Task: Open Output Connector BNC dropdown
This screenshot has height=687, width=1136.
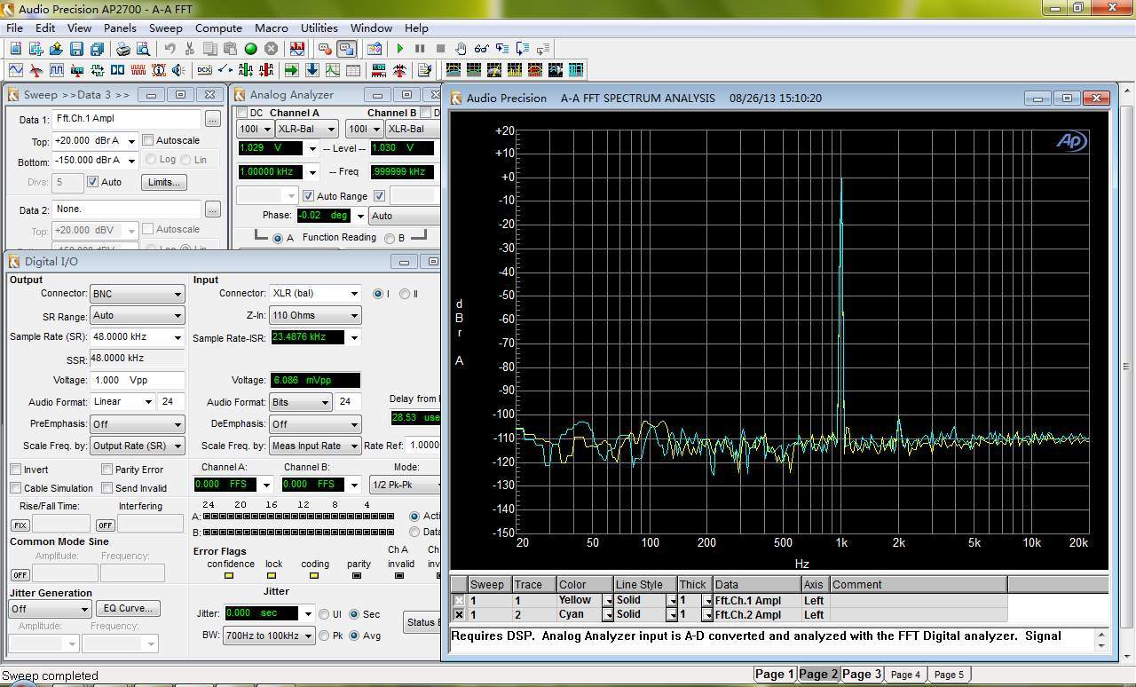Action: 137,294
